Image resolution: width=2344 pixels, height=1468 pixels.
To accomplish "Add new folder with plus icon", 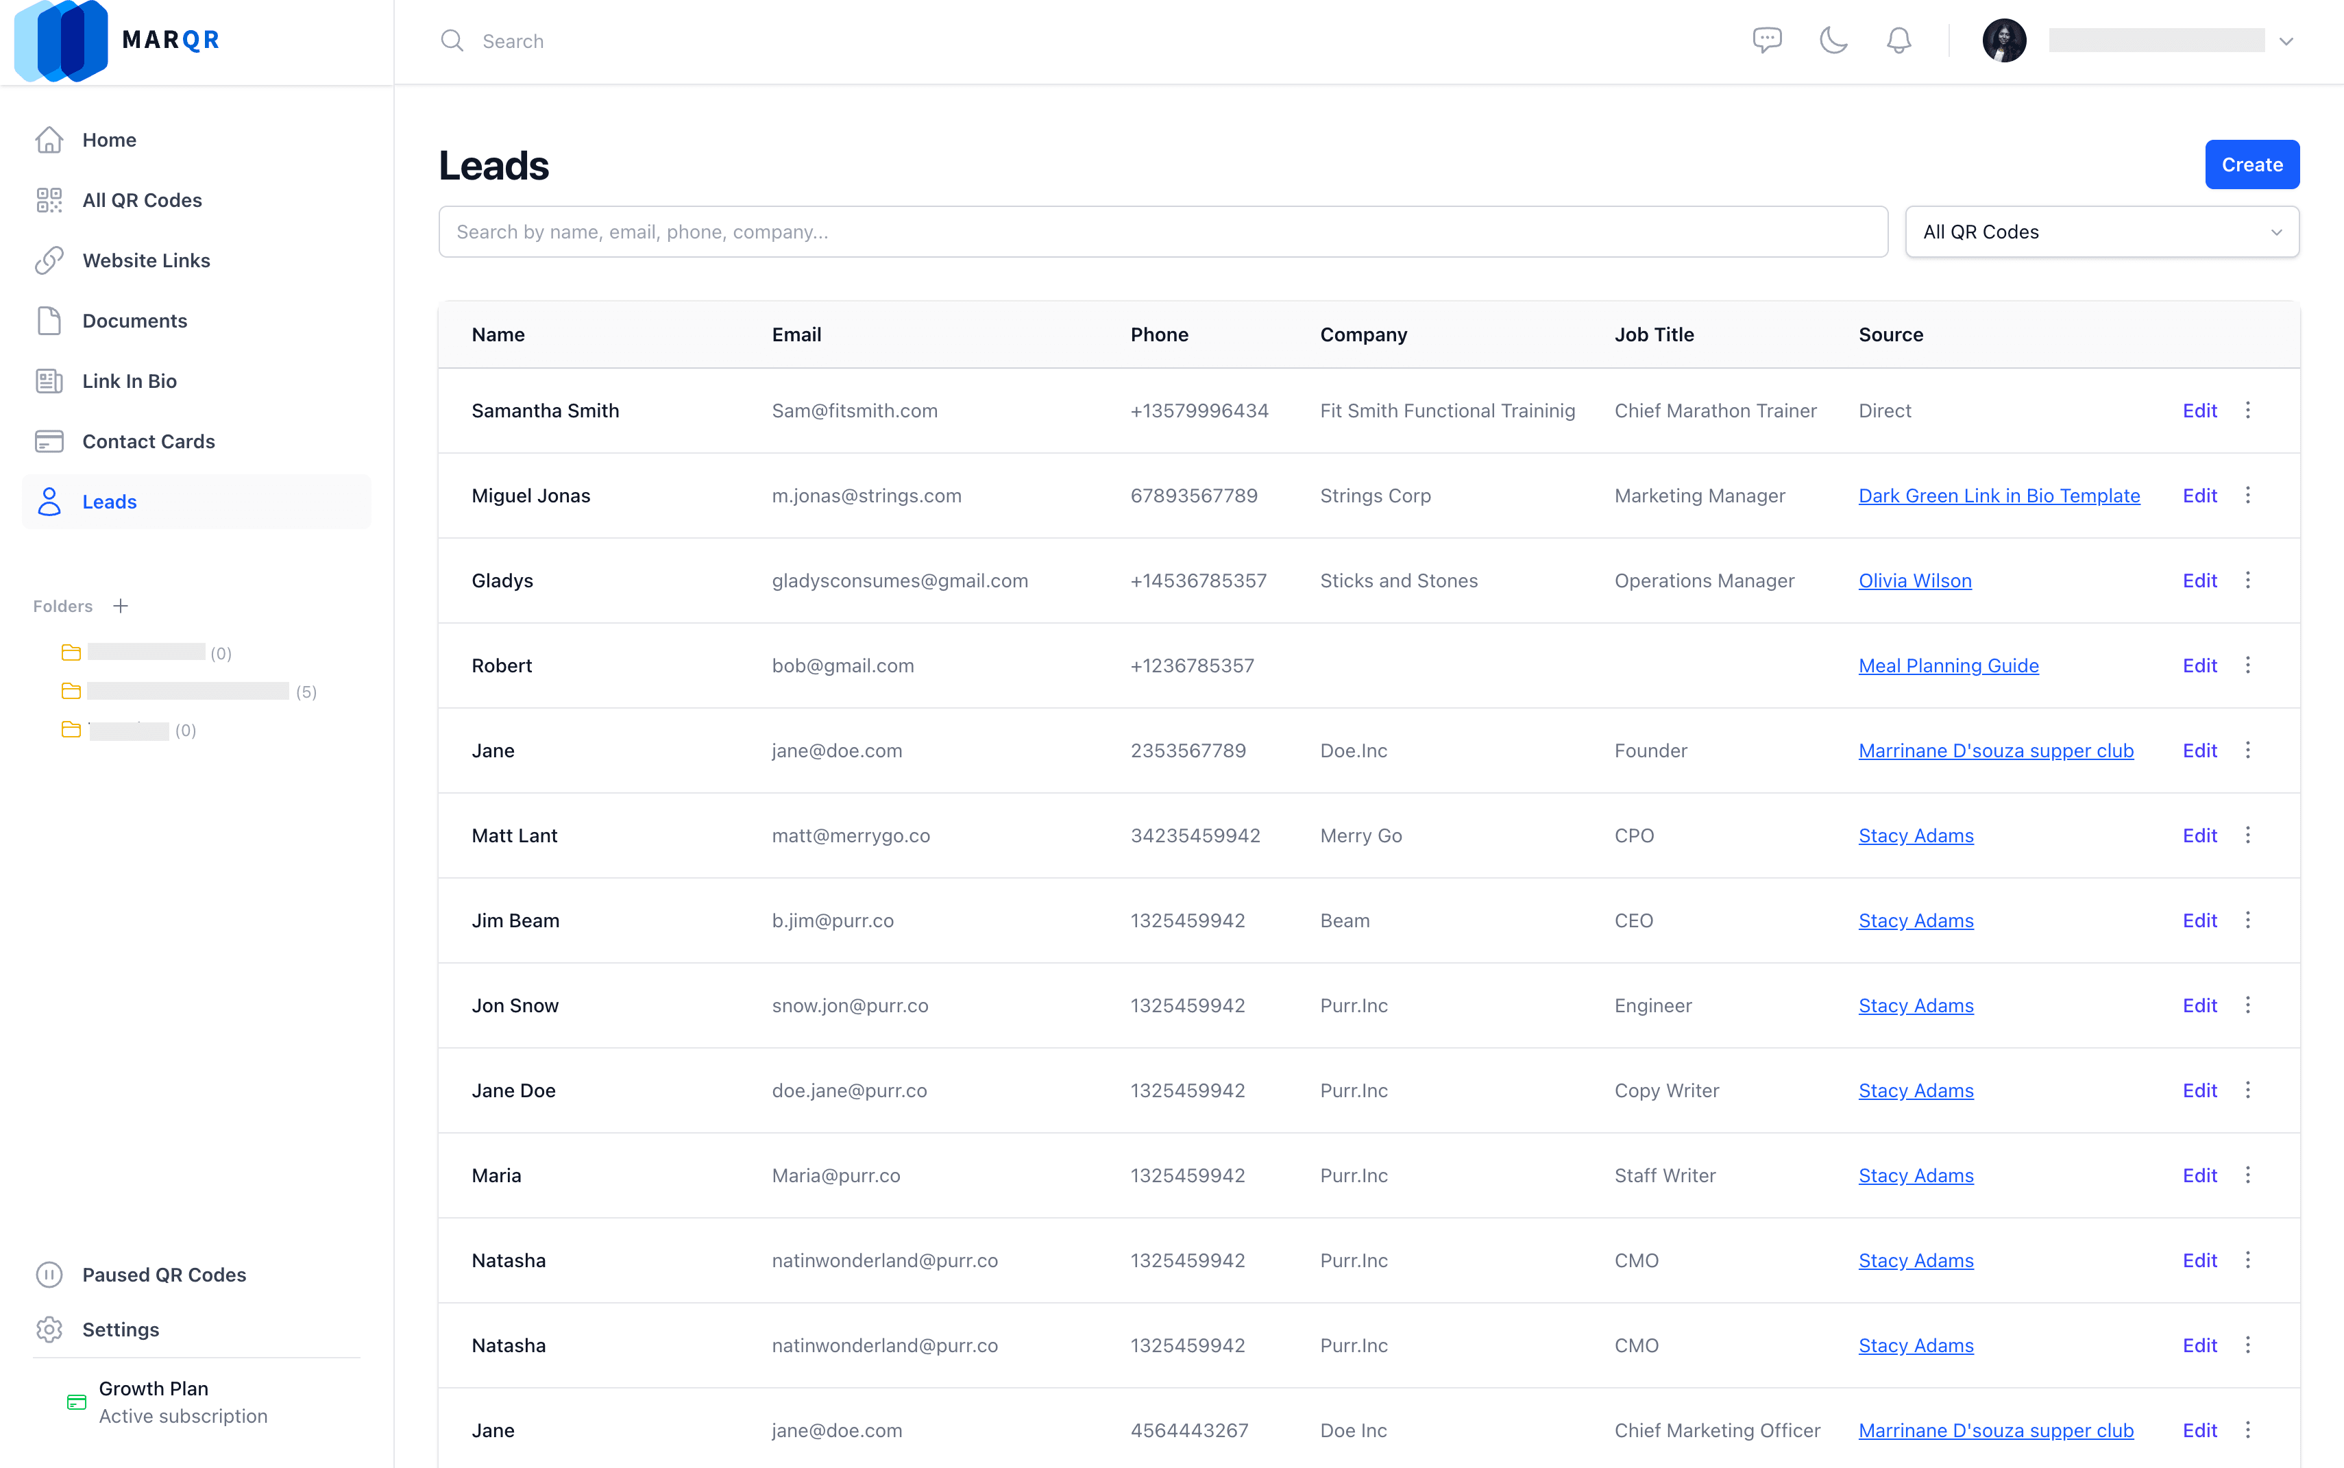I will 121,606.
